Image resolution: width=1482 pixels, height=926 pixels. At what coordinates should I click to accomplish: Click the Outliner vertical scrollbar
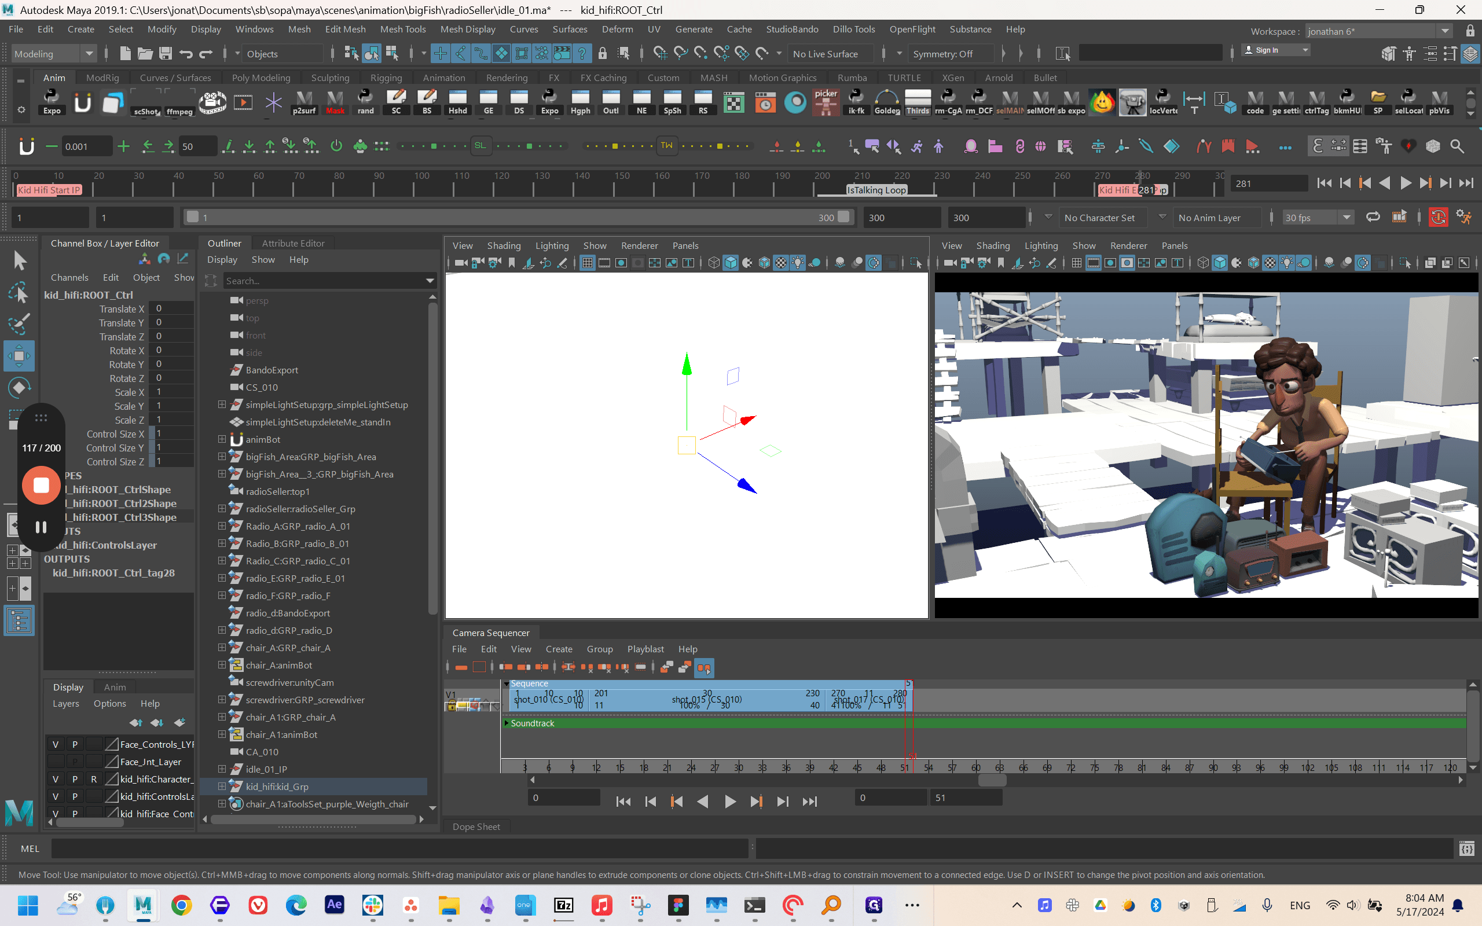[x=432, y=458]
